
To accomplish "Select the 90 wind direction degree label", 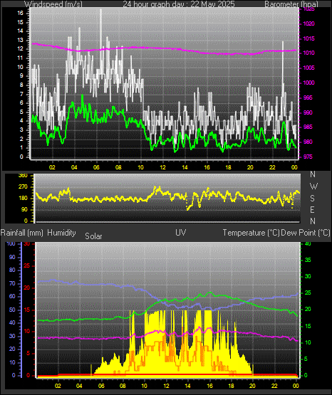I will [x=24, y=209].
